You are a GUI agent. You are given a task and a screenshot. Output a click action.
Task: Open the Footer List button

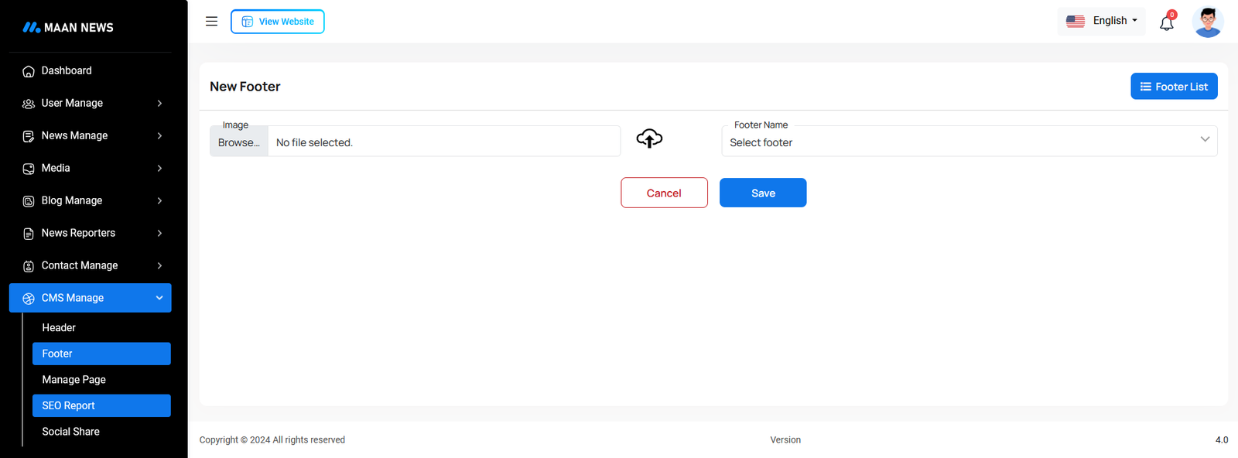click(1173, 87)
